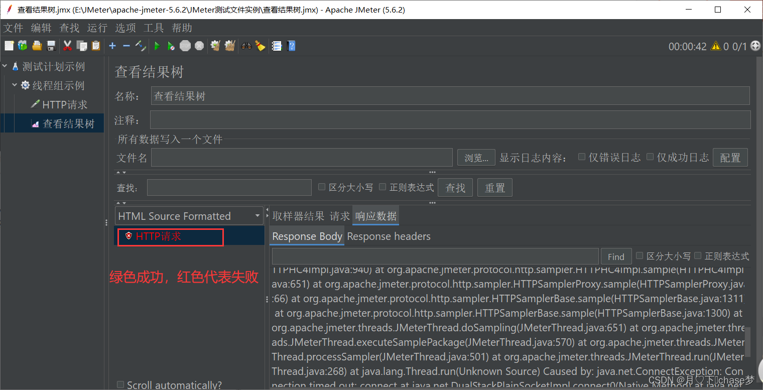Click the Shutdown threads icon
Image resolution: width=763 pixels, height=390 pixels.
(x=199, y=46)
